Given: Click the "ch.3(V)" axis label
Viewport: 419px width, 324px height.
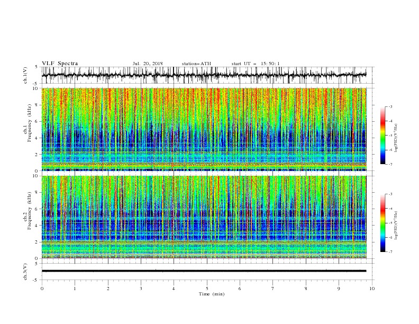Looking at the screenshot, I should pyautogui.click(x=25, y=272).
